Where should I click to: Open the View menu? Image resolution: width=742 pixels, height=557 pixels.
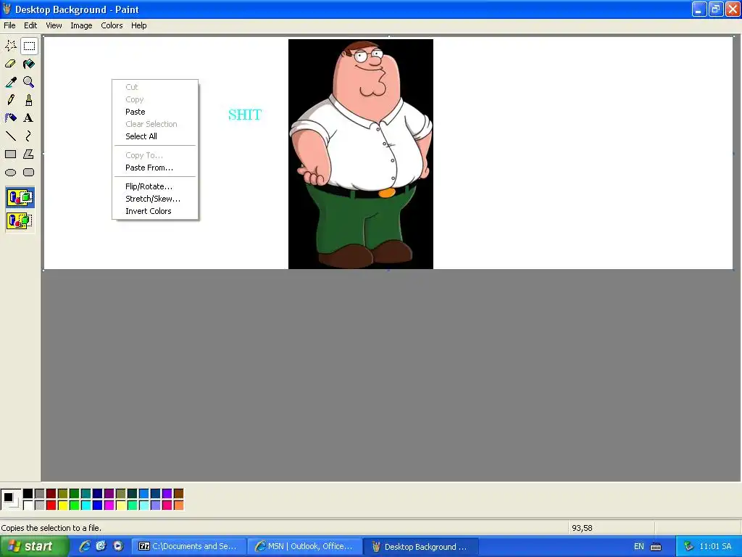pos(54,25)
